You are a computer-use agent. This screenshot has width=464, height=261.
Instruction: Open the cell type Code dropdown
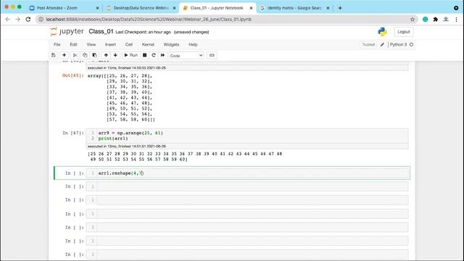click(186, 56)
